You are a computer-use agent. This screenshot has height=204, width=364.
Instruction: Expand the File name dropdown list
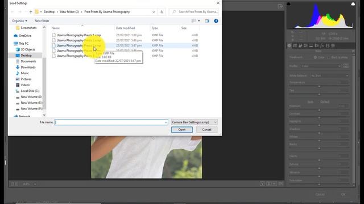point(166,122)
